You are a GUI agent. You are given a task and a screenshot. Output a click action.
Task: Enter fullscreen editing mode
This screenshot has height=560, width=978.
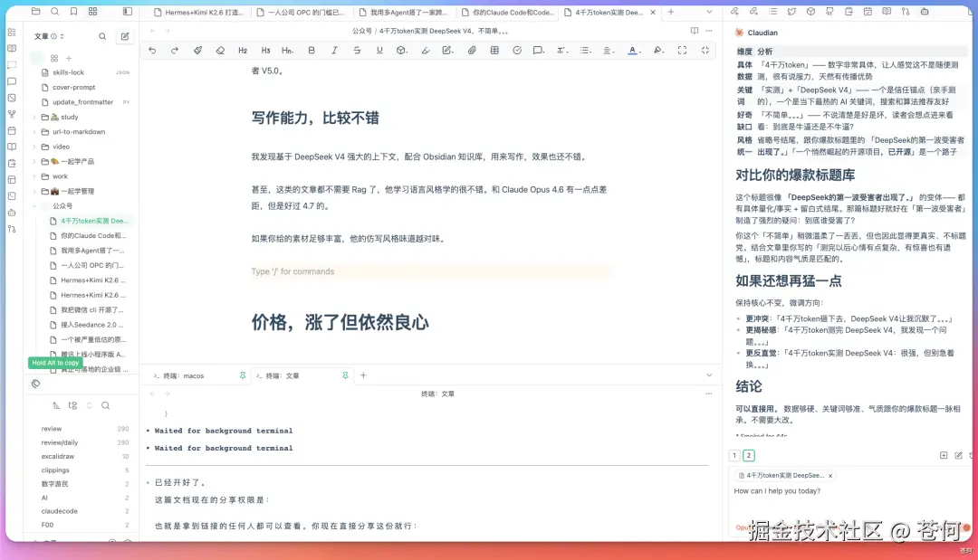click(683, 51)
